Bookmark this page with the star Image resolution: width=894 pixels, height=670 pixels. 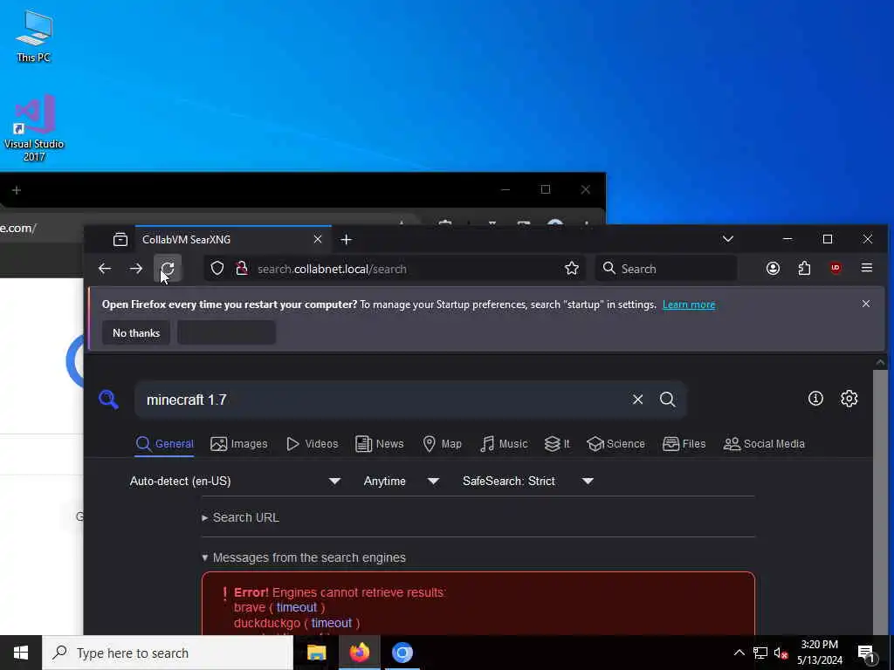(x=572, y=269)
